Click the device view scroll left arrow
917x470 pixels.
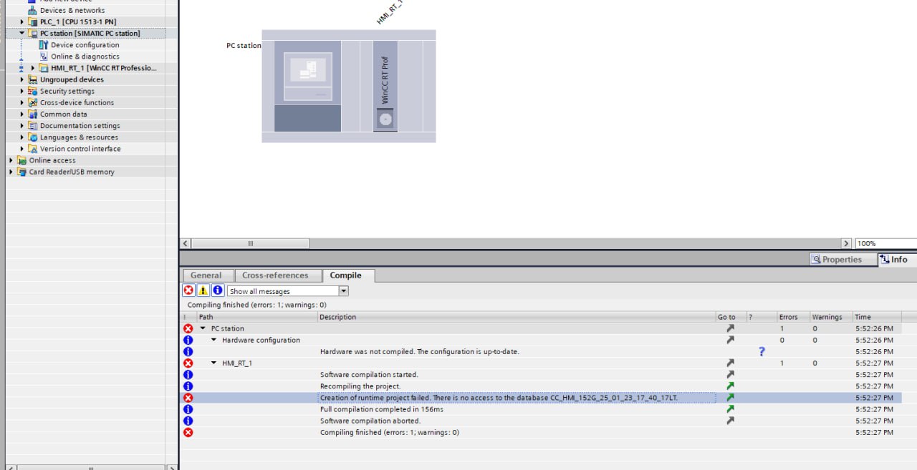[x=186, y=243]
